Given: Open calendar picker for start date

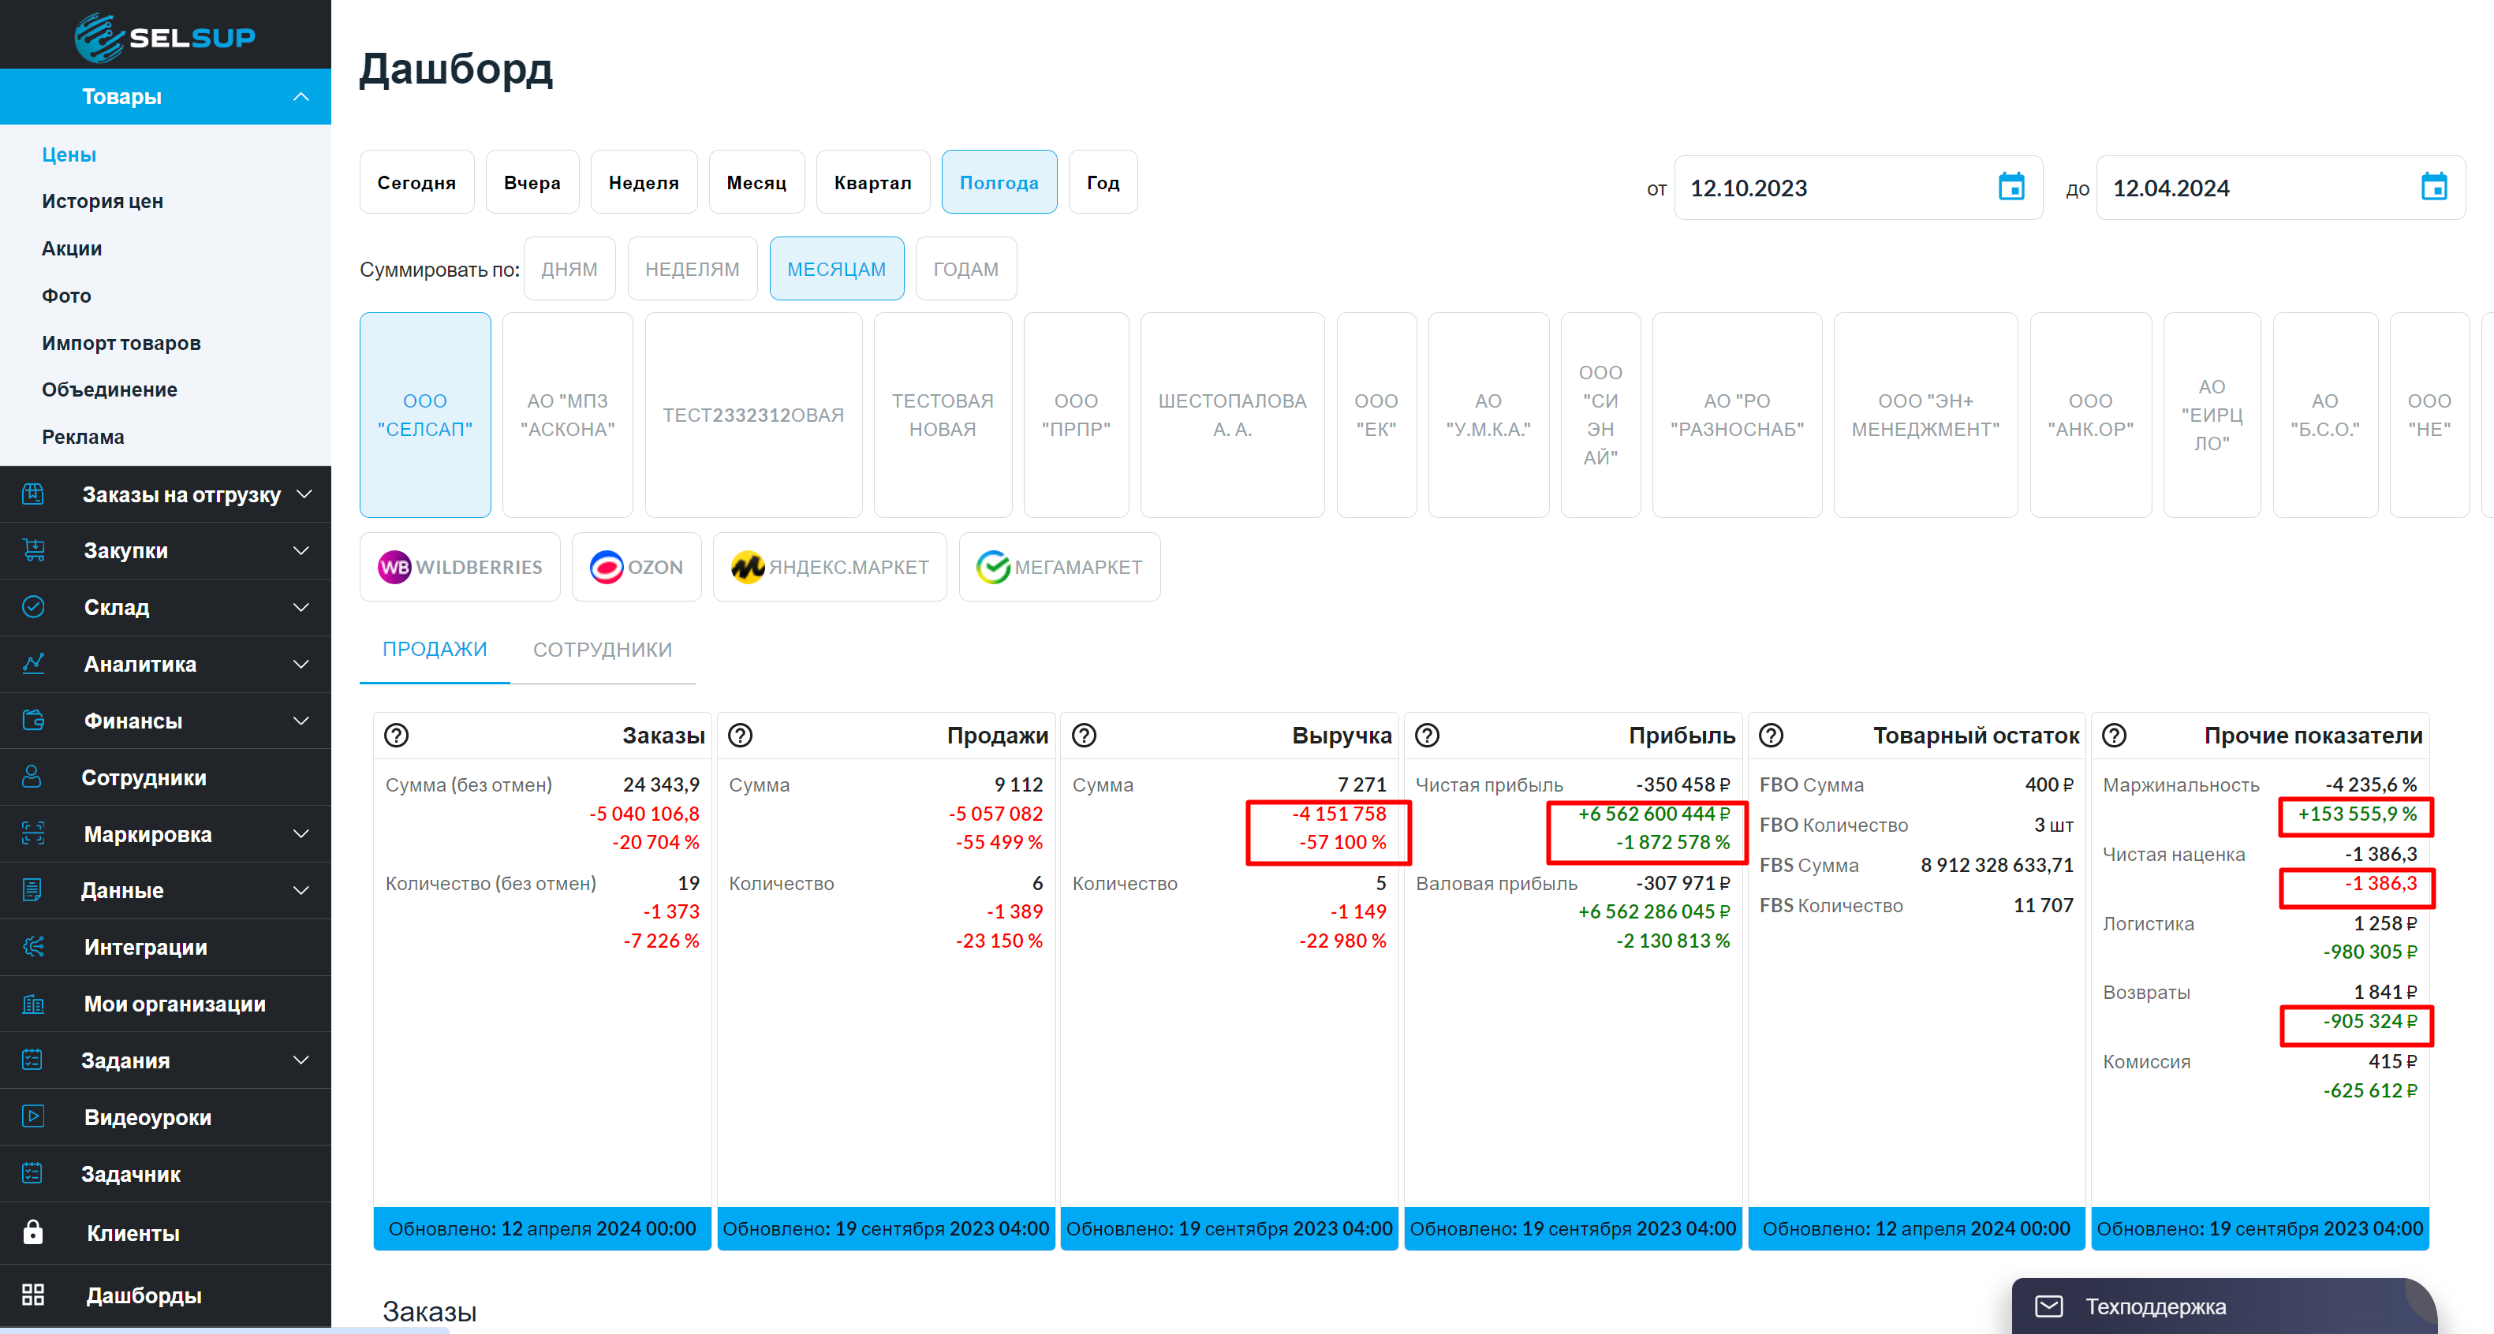Looking at the screenshot, I should 2011,187.
